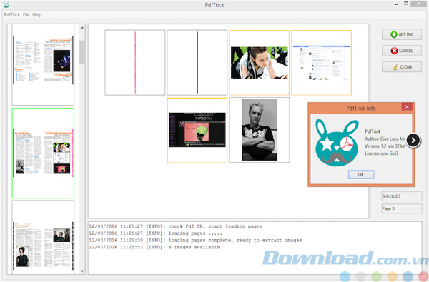429x282 pixels.
Task: Click the red CANCEL cross icon
Action: click(x=394, y=51)
